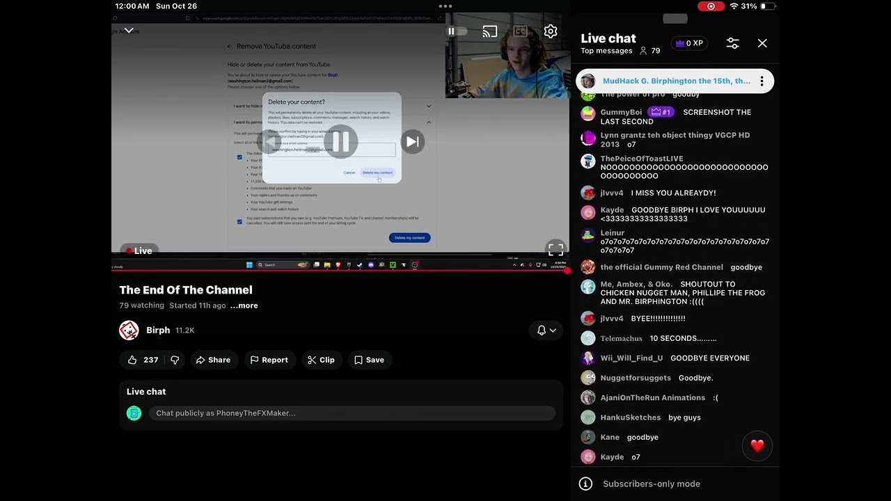Click GummyBoi #1 member badge
The width and height of the screenshot is (891, 501).
[661, 112]
